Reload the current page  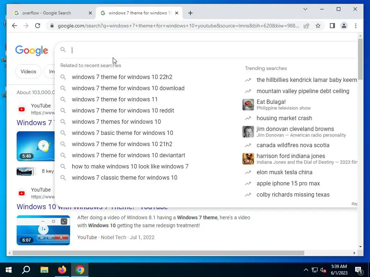pyautogui.click(x=38, y=26)
